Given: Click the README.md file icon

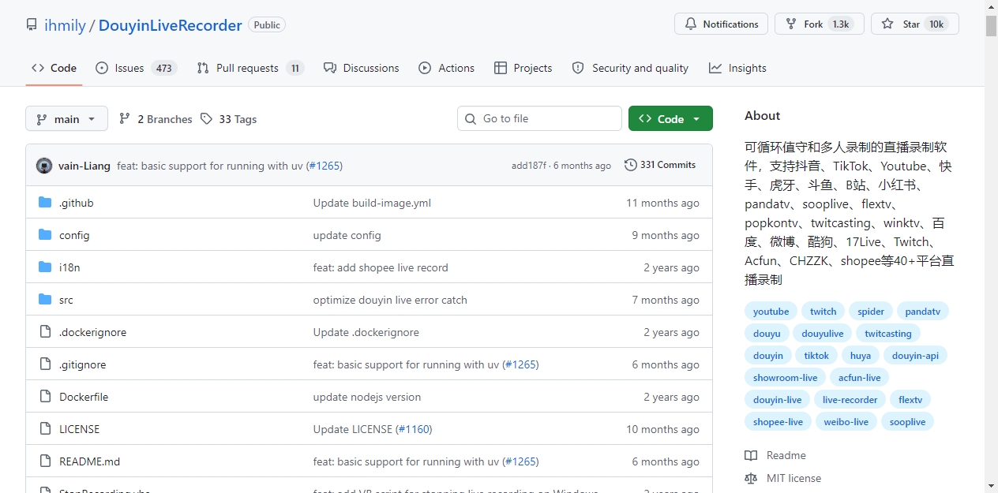Looking at the screenshot, I should (x=45, y=461).
